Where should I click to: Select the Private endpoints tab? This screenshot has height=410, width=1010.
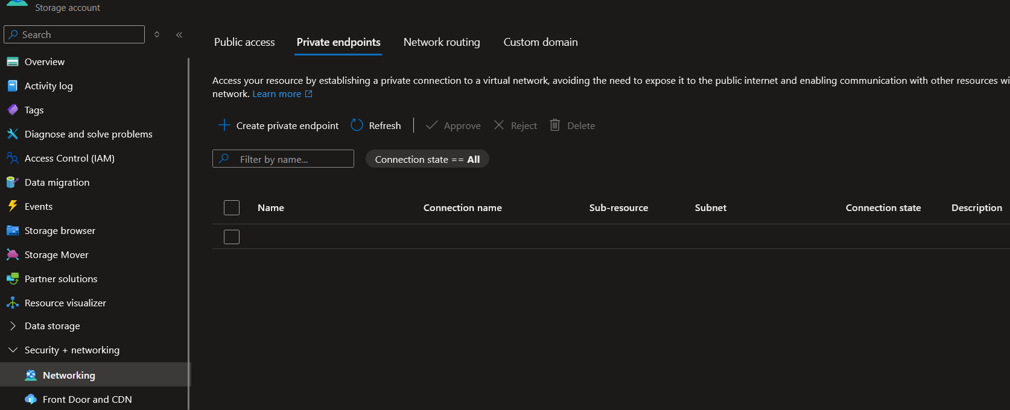(338, 42)
